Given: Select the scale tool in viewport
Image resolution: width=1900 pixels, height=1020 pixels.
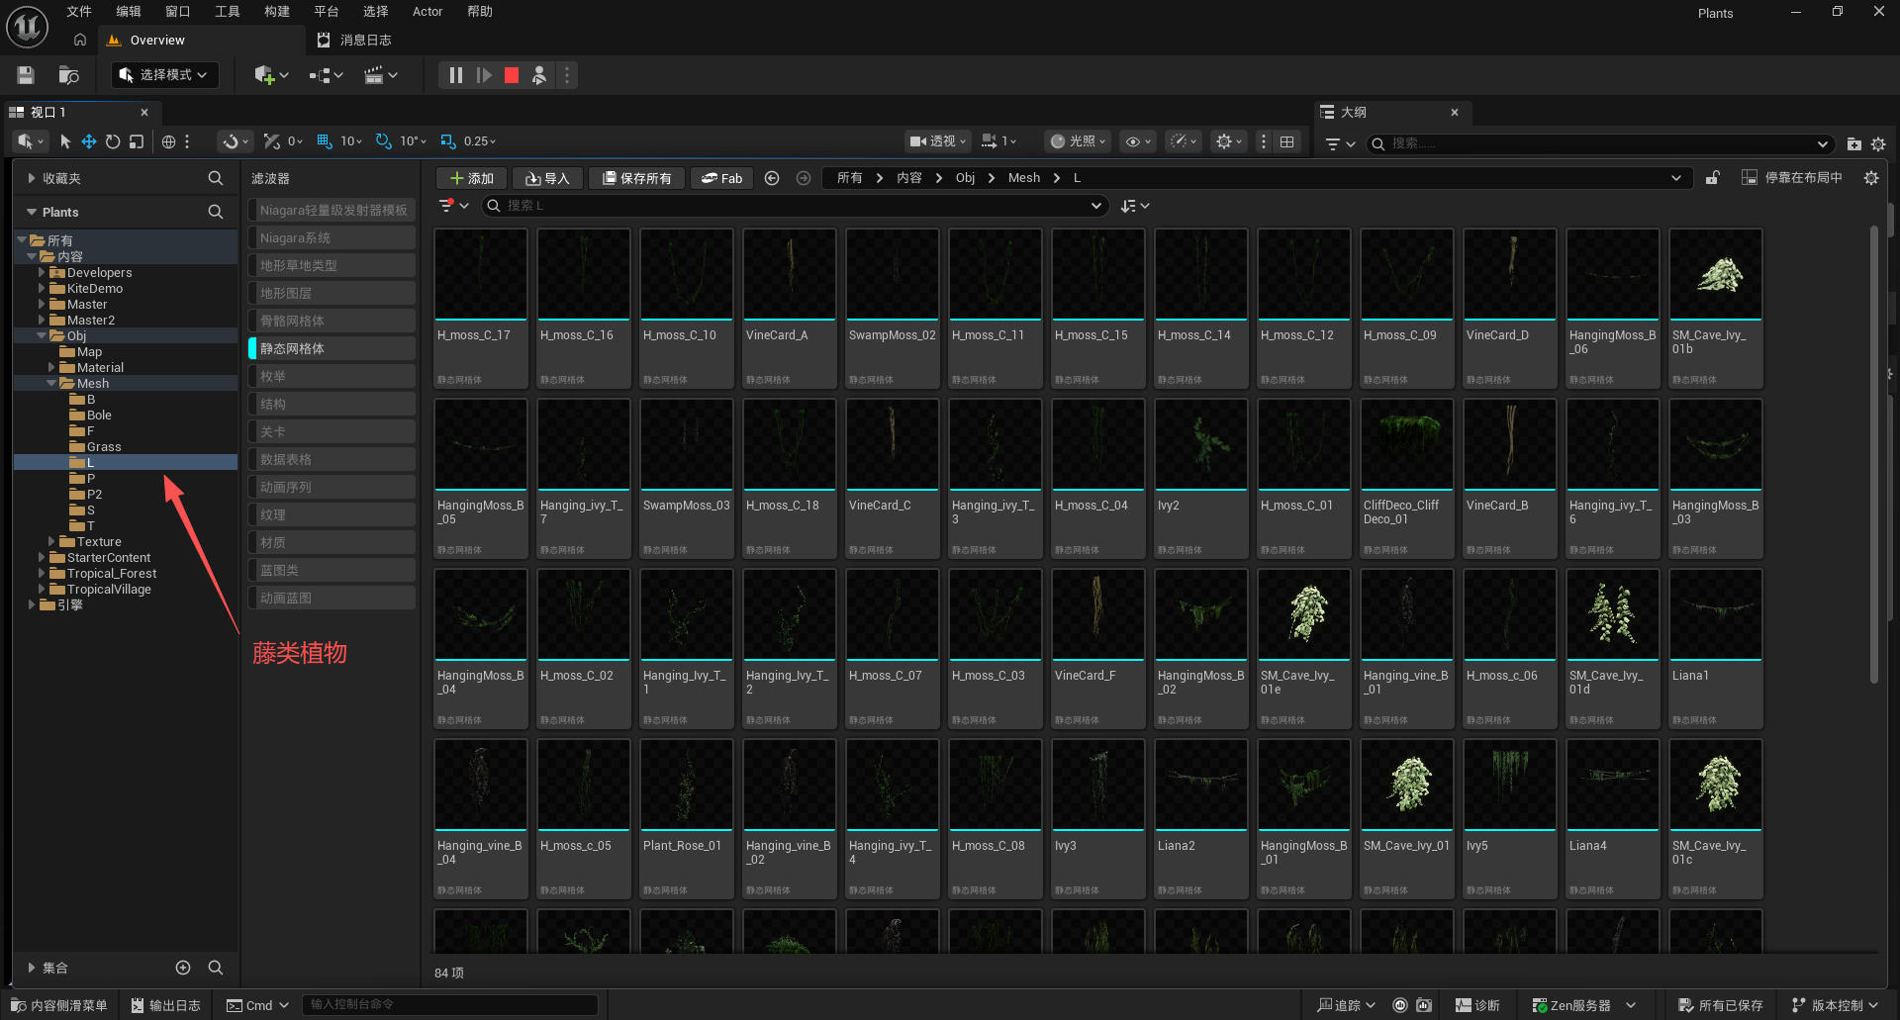Looking at the screenshot, I should pyautogui.click(x=137, y=141).
